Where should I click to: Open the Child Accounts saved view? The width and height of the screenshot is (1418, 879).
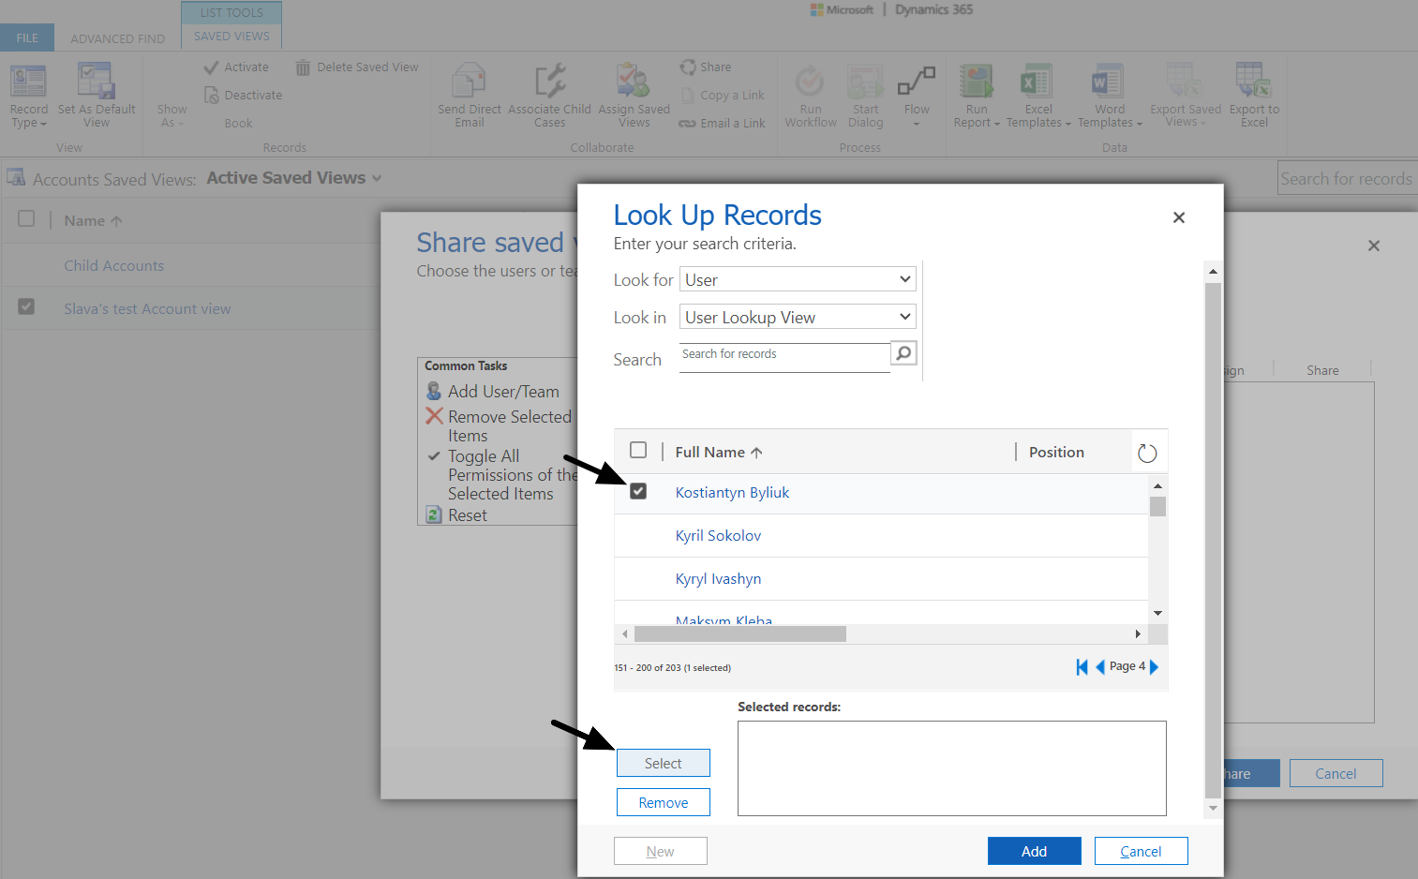(113, 265)
